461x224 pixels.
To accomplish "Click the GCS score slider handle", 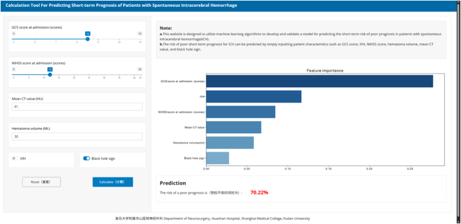I will tap(87, 39).
